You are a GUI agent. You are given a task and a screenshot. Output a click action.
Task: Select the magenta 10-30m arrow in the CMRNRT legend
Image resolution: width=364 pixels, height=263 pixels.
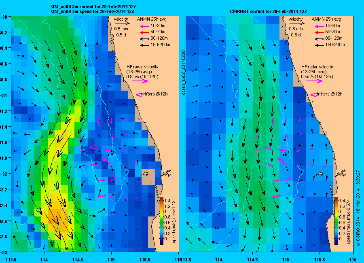[320, 26]
